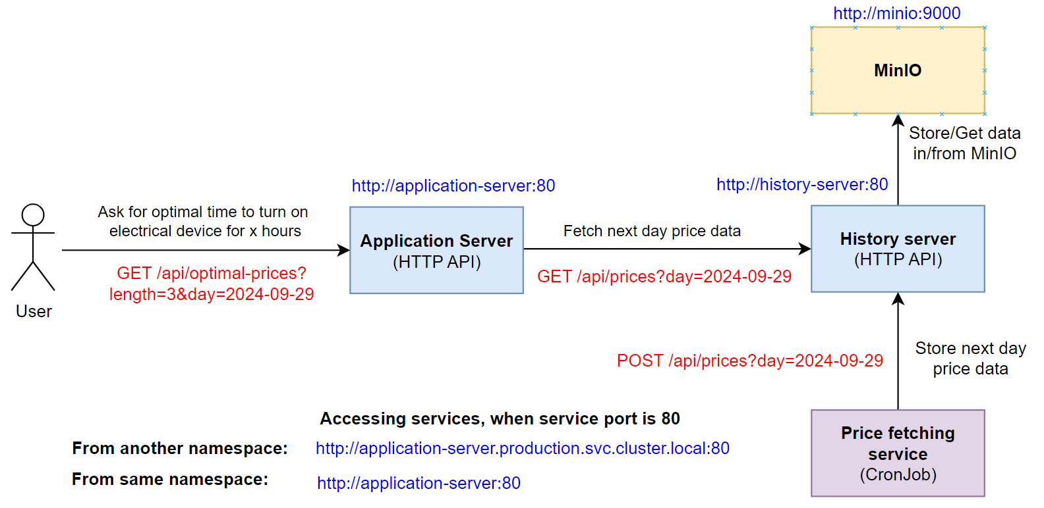
Task: Select the Price fetching service CronJob box
Action: pyautogui.click(x=898, y=453)
